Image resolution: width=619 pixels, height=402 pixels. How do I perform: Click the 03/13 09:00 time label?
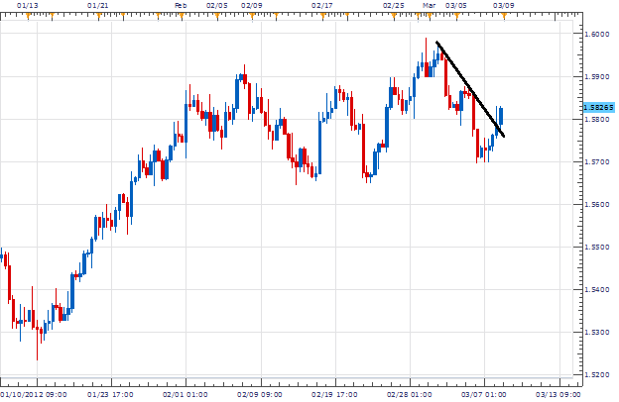pyautogui.click(x=558, y=394)
